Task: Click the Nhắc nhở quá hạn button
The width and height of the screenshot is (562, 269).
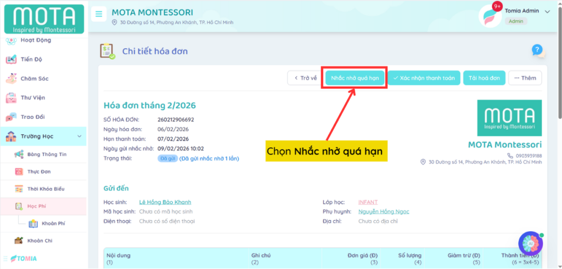Action: tap(355, 78)
